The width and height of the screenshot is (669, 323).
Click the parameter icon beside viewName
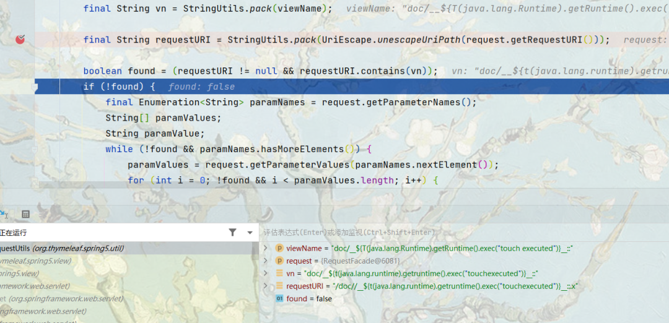point(279,248)
